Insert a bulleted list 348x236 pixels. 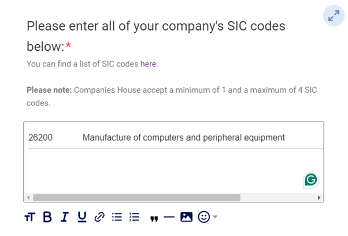tap(117, 217)
